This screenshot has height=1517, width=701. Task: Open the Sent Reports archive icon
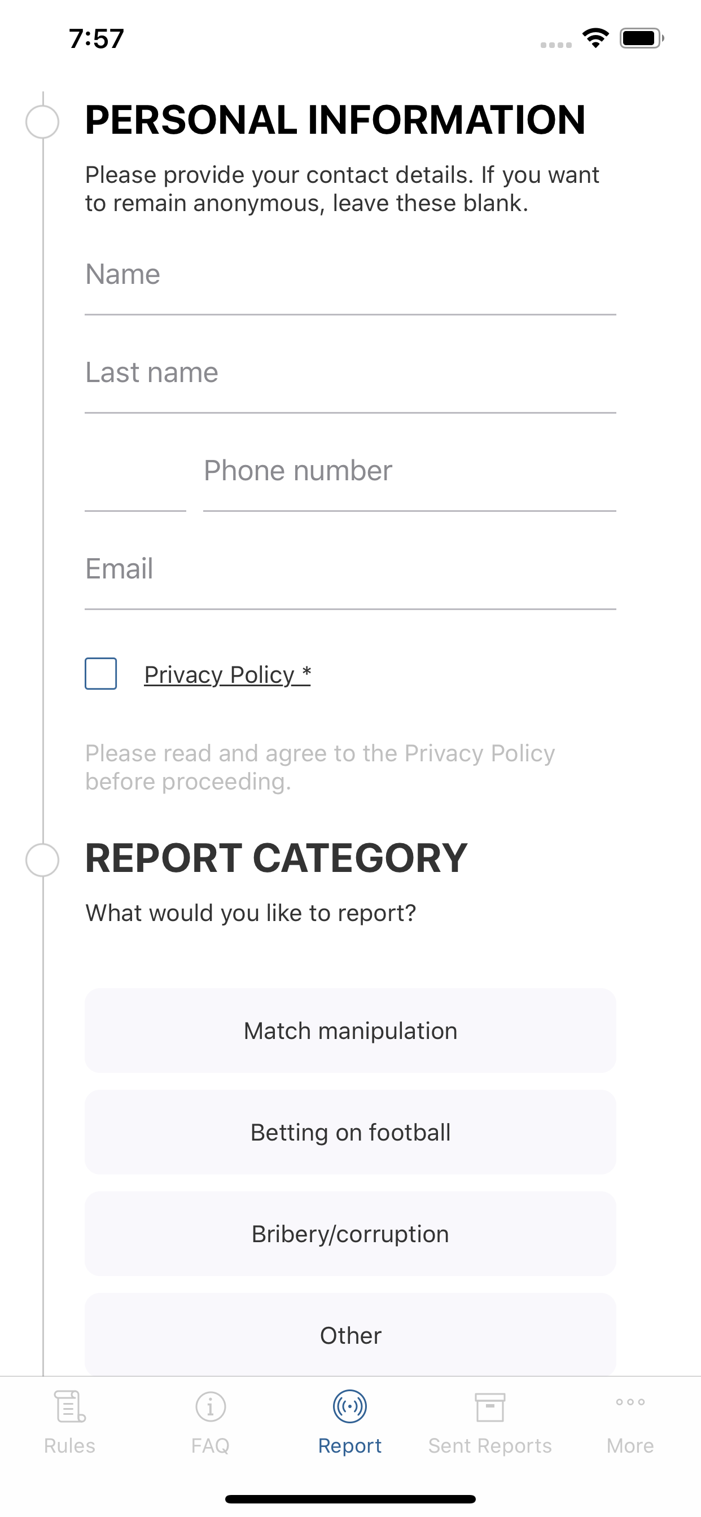(x=490, y=1406)
